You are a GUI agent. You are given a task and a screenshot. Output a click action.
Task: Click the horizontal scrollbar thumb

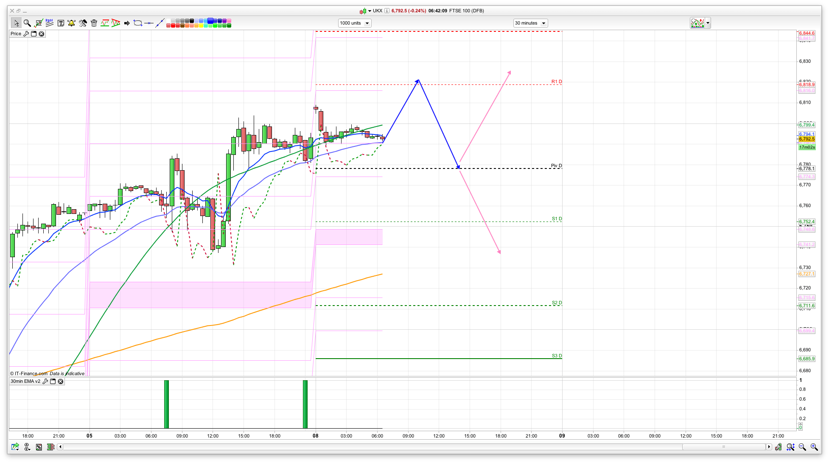point(724,446)
